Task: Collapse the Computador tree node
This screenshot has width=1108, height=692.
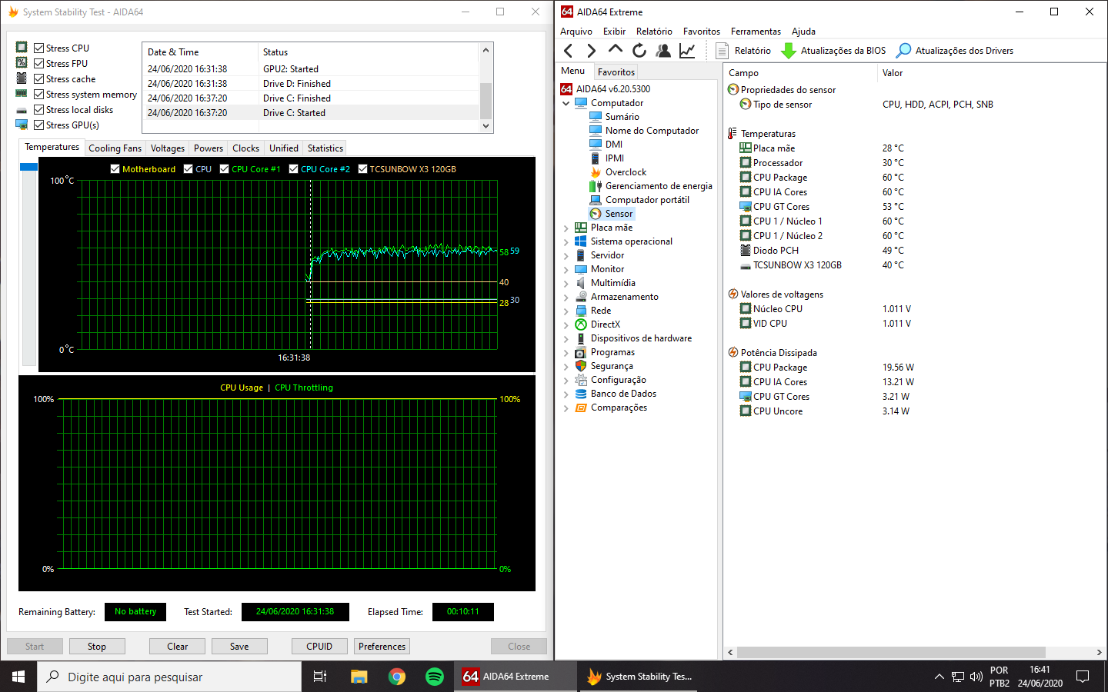Action: click(566, 103)
